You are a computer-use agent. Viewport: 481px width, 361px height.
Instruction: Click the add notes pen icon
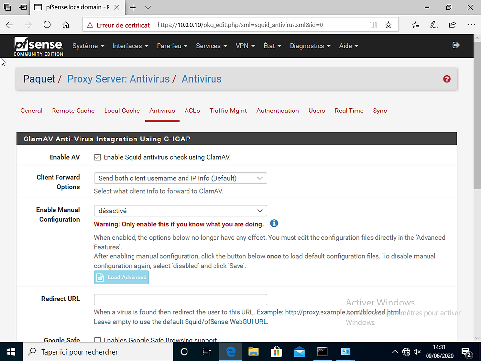click(x=434, y=25)
